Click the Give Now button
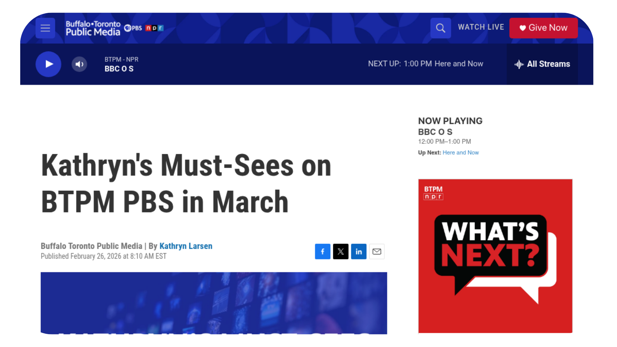This screenshot has height=347, width=617. click(543, 28)
